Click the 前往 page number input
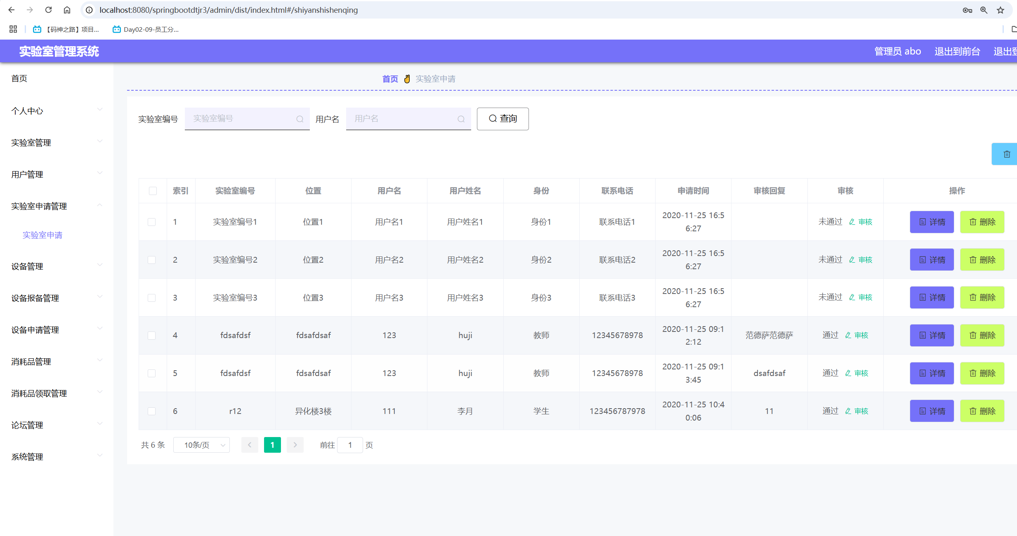Image resolution: width=1017 pixels, height=536 pixels. click(350, 445)
